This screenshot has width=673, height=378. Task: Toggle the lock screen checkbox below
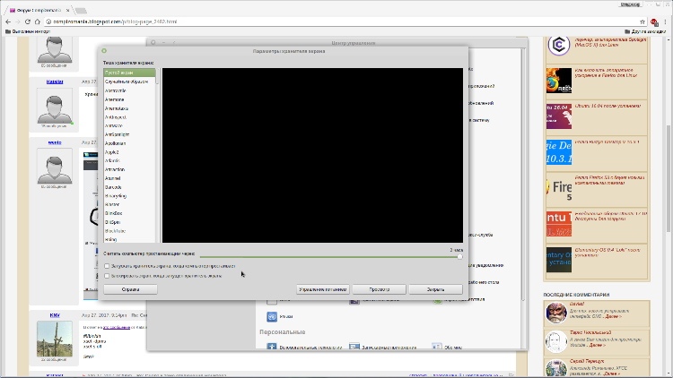click(107, 276)
